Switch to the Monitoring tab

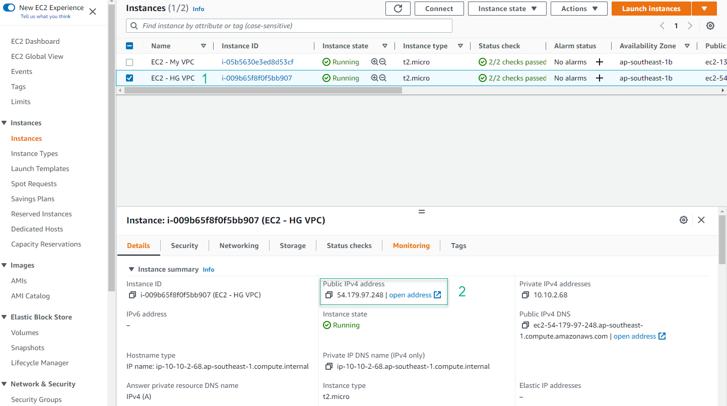coord(411,246)
